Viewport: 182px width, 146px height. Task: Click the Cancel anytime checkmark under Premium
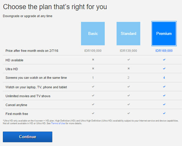[164, 104]
